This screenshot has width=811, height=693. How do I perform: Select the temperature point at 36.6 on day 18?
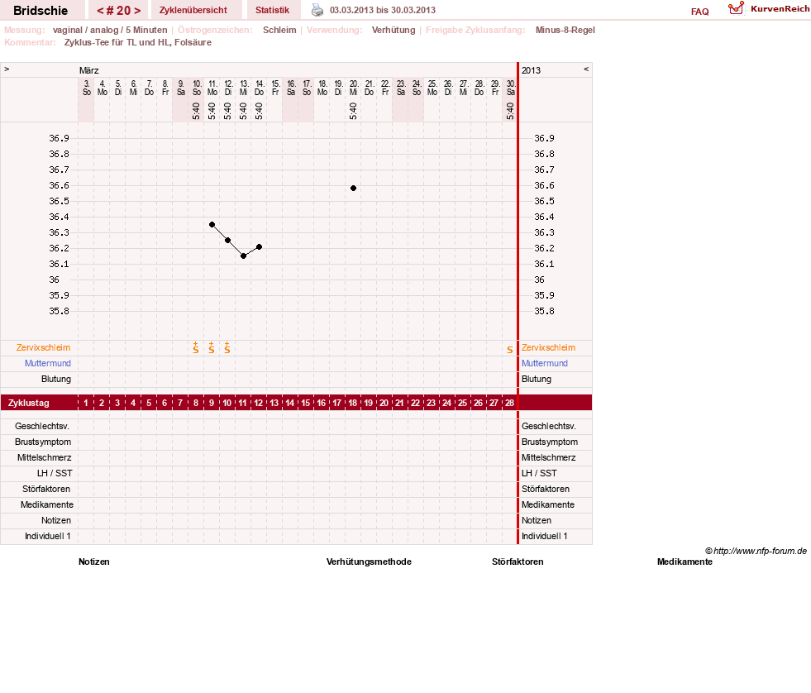(353, 188)
